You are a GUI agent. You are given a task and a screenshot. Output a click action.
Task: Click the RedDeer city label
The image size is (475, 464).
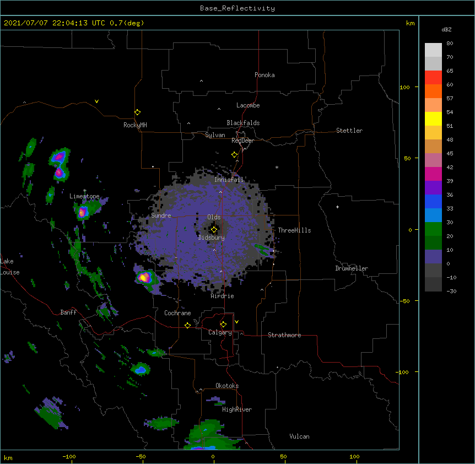(x=242, y=141)
